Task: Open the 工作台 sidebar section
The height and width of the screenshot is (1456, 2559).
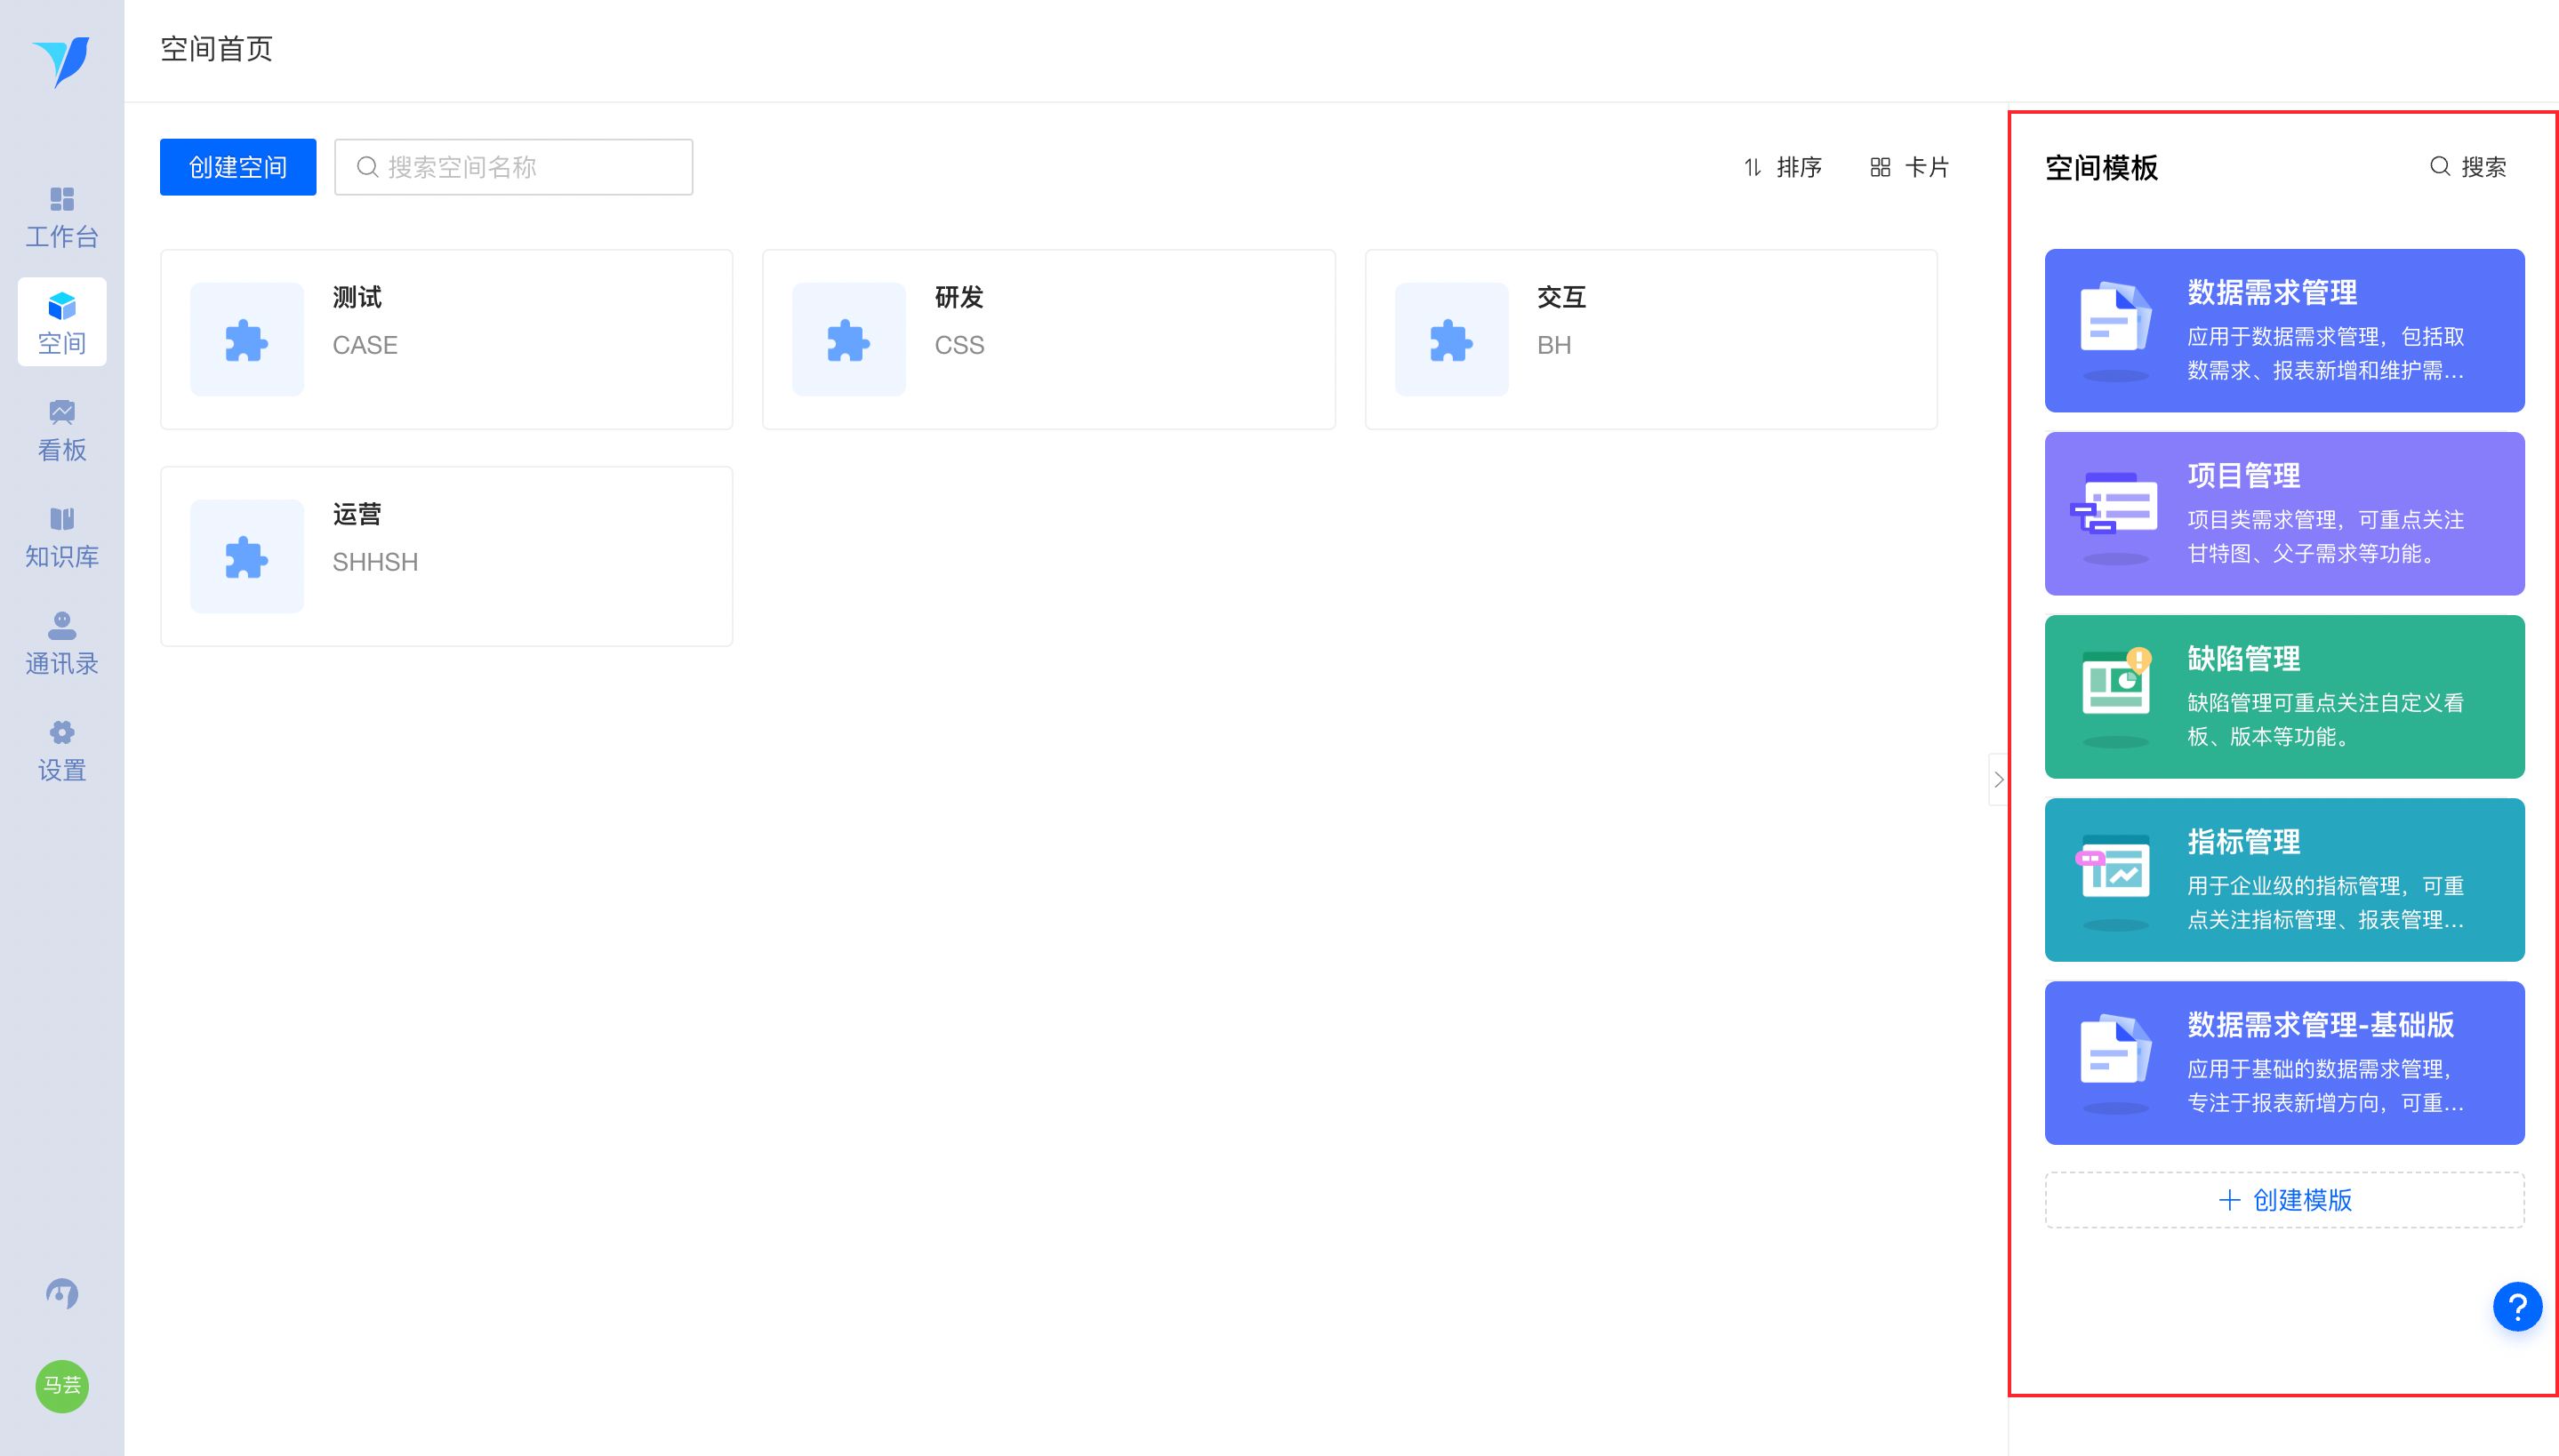Action: [62, 216]
